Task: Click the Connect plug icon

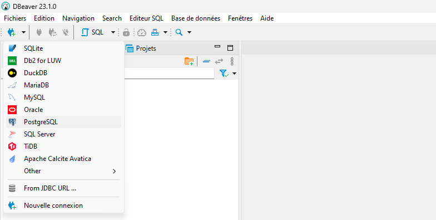Action: (39, 32)
